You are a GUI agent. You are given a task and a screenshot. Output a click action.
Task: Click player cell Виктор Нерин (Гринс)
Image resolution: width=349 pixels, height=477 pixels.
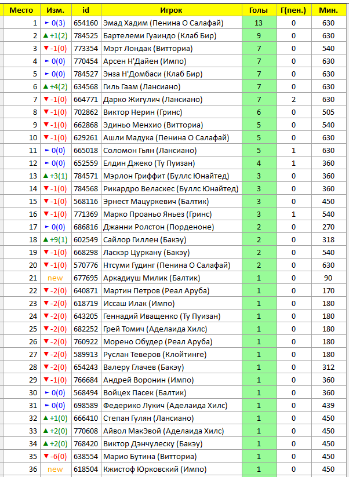[x=171, y=112]
